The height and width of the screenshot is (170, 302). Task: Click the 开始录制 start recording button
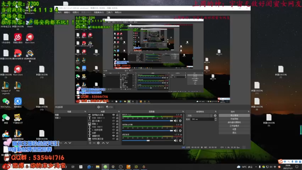[x=234, y=119]
